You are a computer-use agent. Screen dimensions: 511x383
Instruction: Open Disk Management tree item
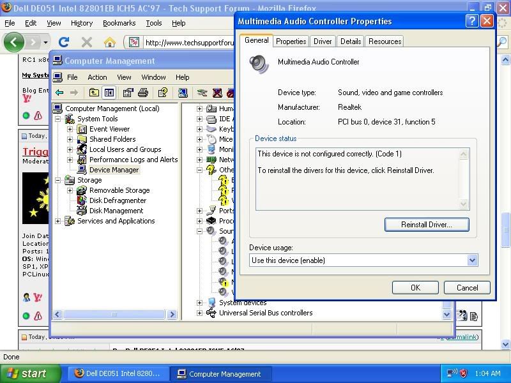[116, 211]
